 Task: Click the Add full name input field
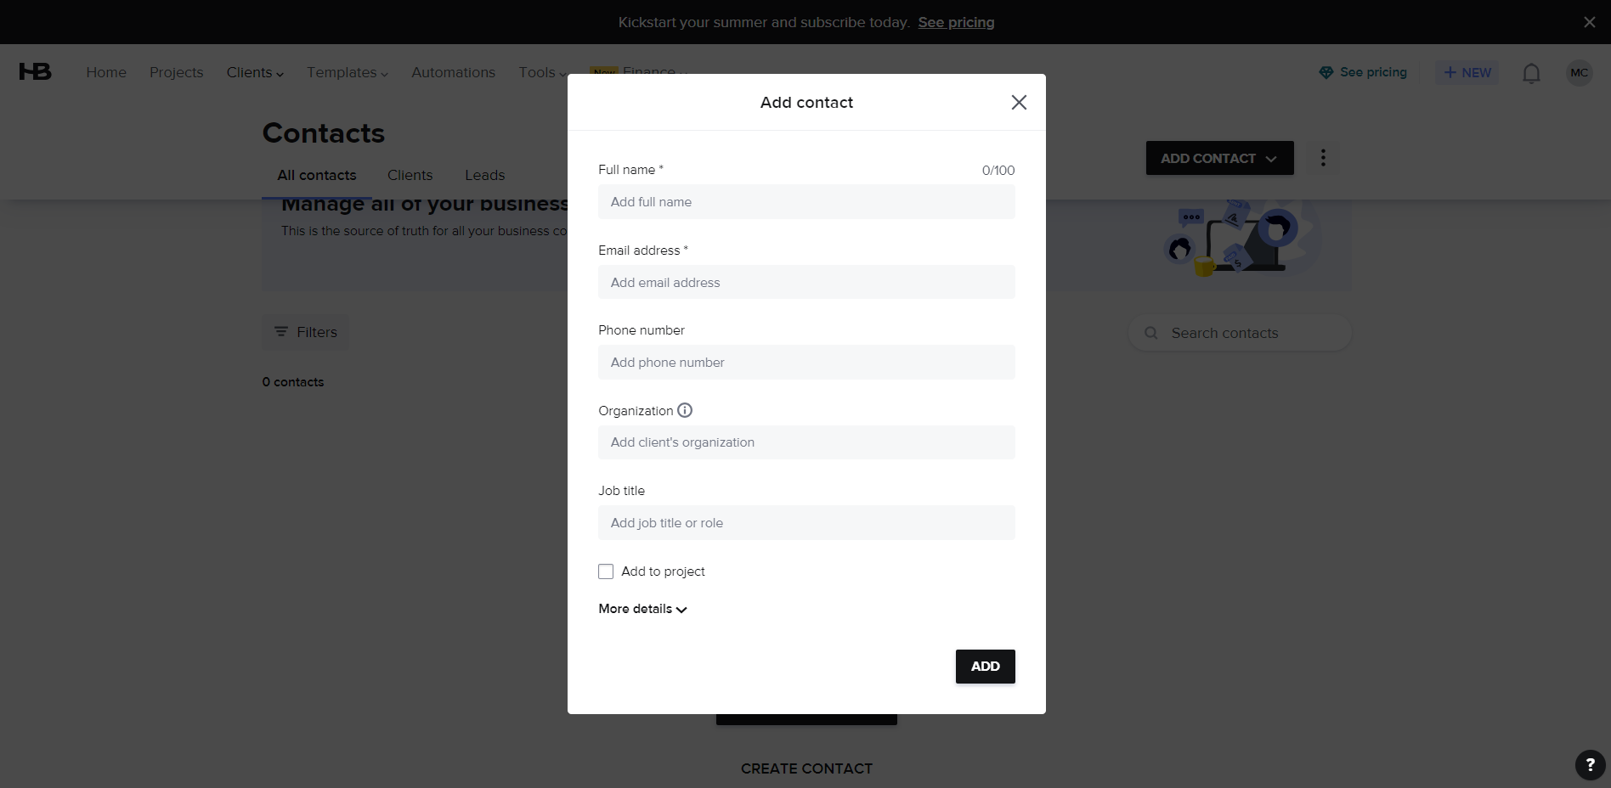[805, 202]
